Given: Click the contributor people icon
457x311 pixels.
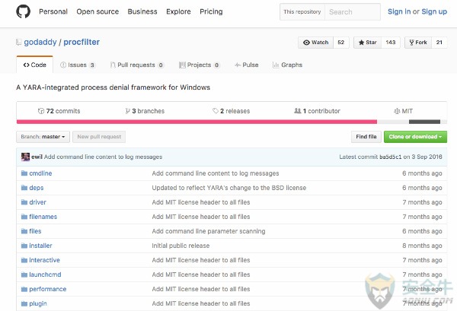Looking at the screenshot, I should [x=298, y=111].
